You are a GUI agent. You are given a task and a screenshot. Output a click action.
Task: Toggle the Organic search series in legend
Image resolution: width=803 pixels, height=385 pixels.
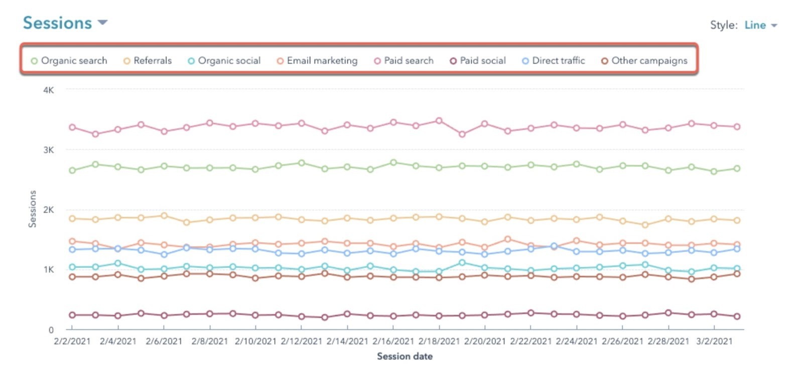click(x=69, y=61)
